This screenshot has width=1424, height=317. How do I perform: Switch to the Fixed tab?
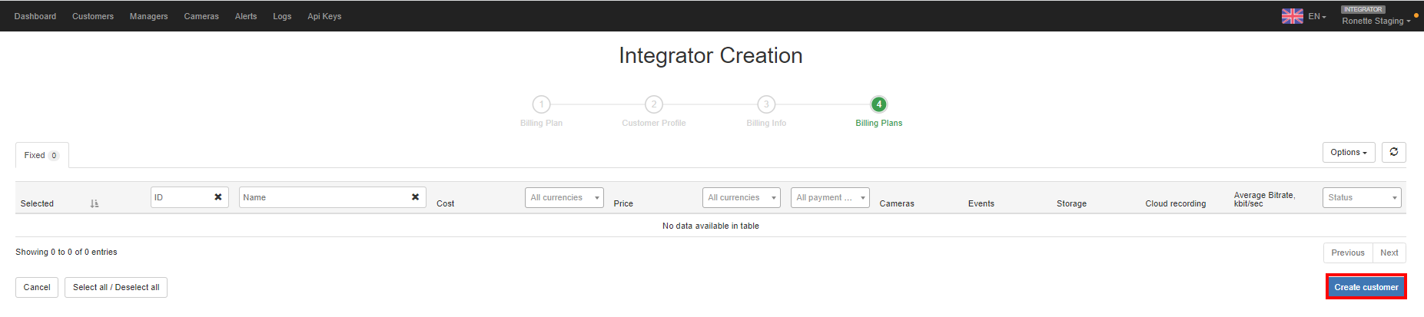click(41, 155)
